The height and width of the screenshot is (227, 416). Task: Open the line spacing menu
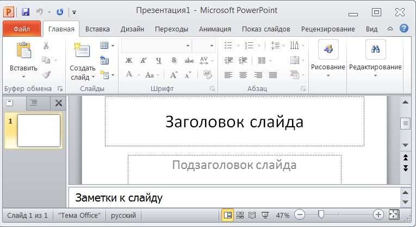tap(277, 46)
